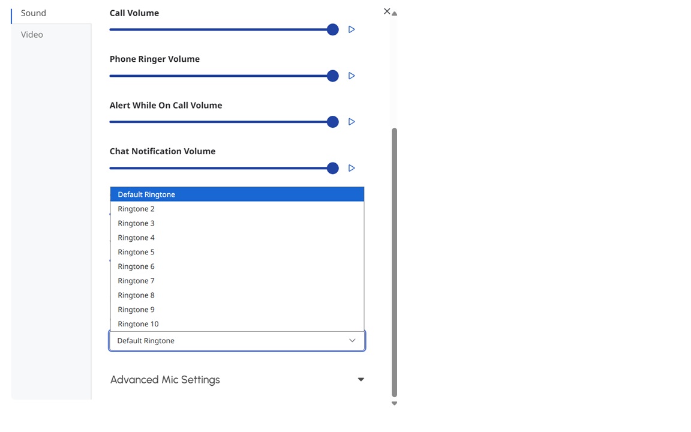This screenshot has height=432, width=691.
Task: Play the Alert While On Call sound
Action: [351, 122]
